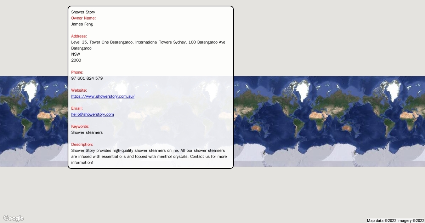This screenshot has width=425, height=223.
Task: Select the Email label
Action: [x=77, y=108]
